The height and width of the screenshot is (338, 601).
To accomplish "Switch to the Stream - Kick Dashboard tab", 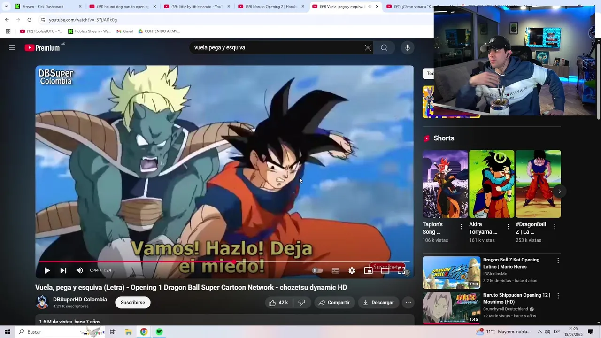I will [x=47, y=7].
